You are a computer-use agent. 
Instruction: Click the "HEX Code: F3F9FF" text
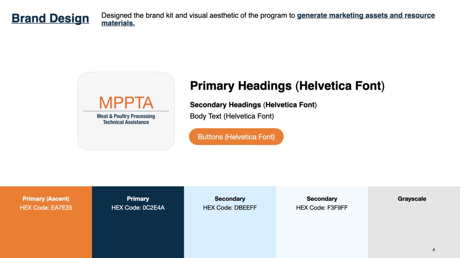(x=322, y=208)
